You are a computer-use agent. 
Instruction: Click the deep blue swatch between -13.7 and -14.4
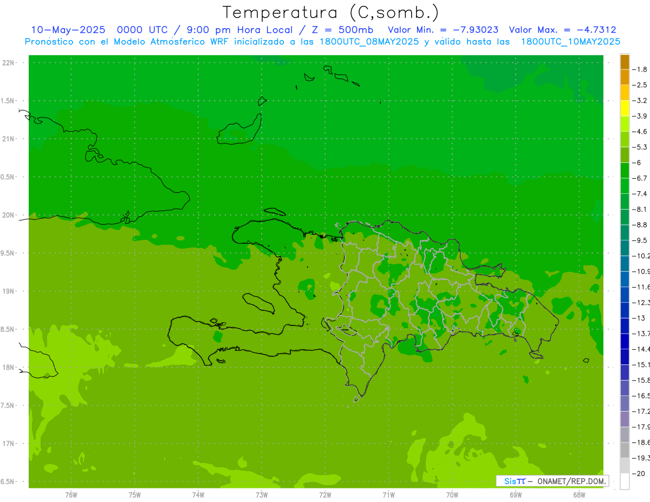coord(625,341)
